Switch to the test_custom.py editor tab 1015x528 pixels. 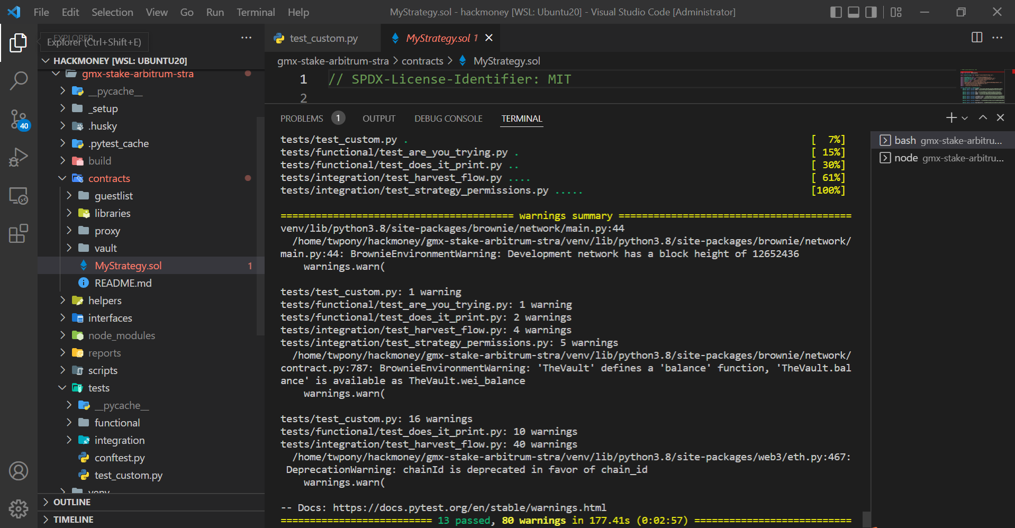point(322,38)
